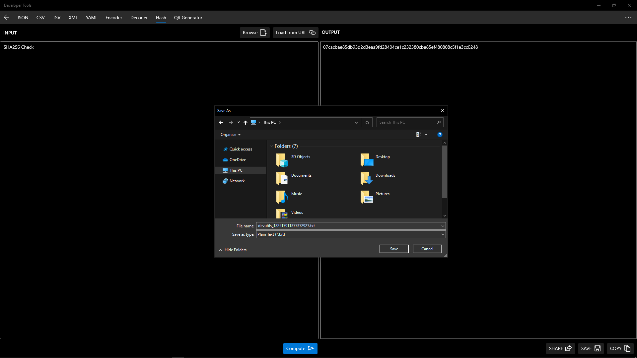This screenshot has width=637, height=358.
Task: Click the up-one-level arrow in dialog
Action: click(x=246, y=122)
